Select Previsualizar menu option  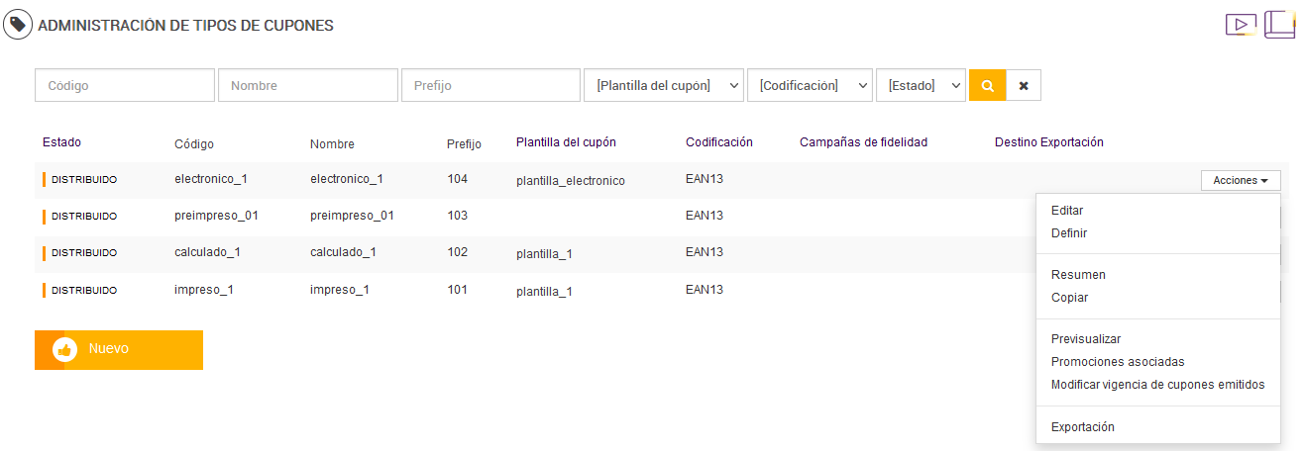(x=1086, y=339)
